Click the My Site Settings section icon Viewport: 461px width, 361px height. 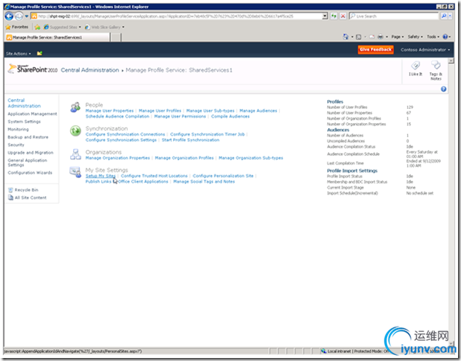pyautogui.click(x=75, y=172)
